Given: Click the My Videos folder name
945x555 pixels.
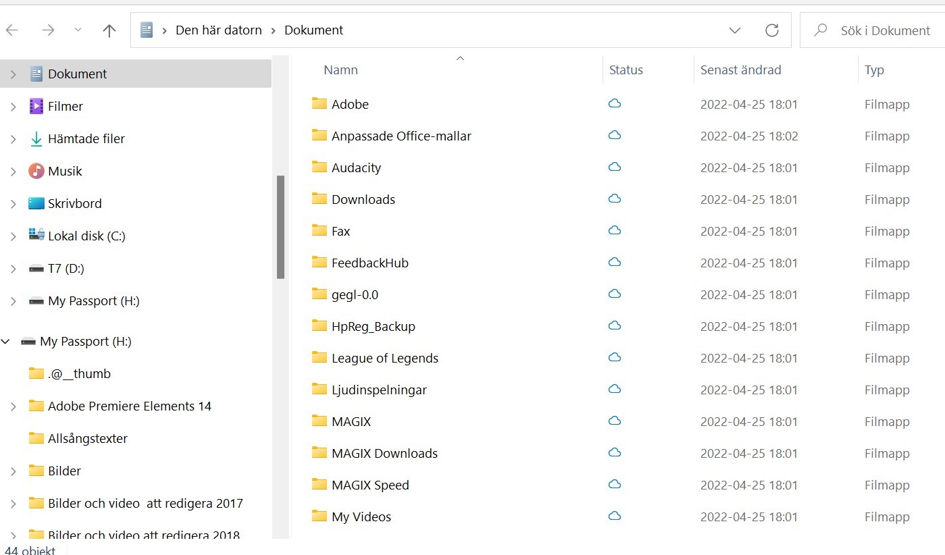Looking at the screenshot, I should [x=361, y=517].
